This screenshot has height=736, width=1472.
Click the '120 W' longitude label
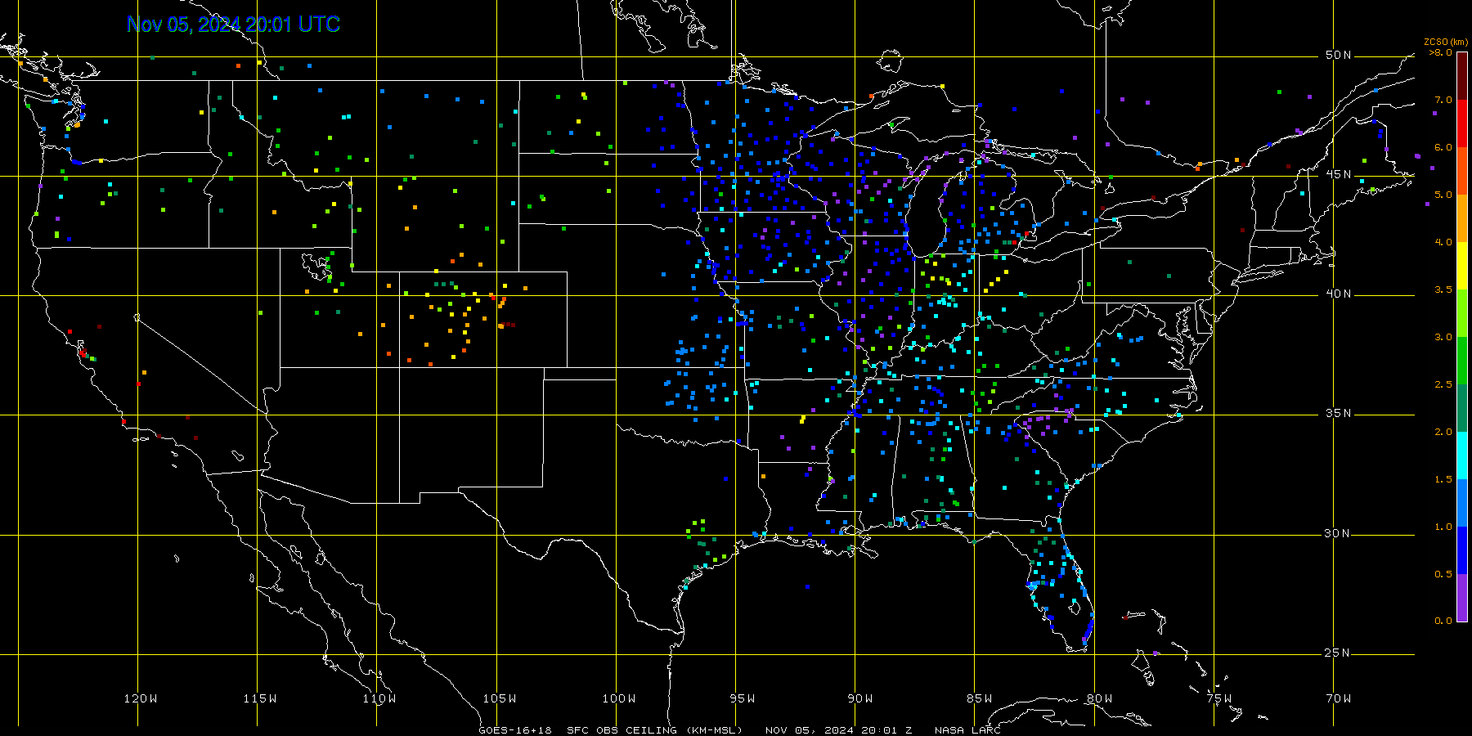141,698
